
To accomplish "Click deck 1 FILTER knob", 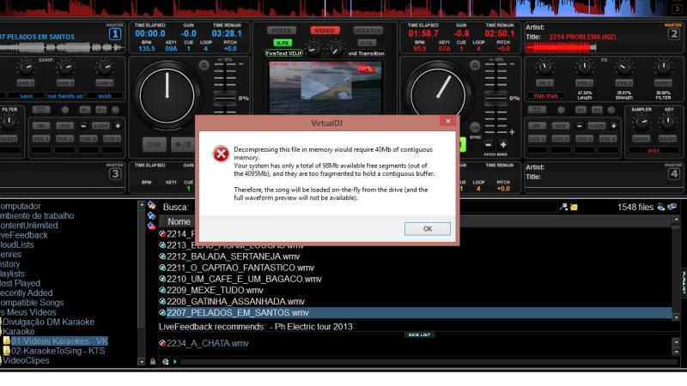I will coord(9,123).
